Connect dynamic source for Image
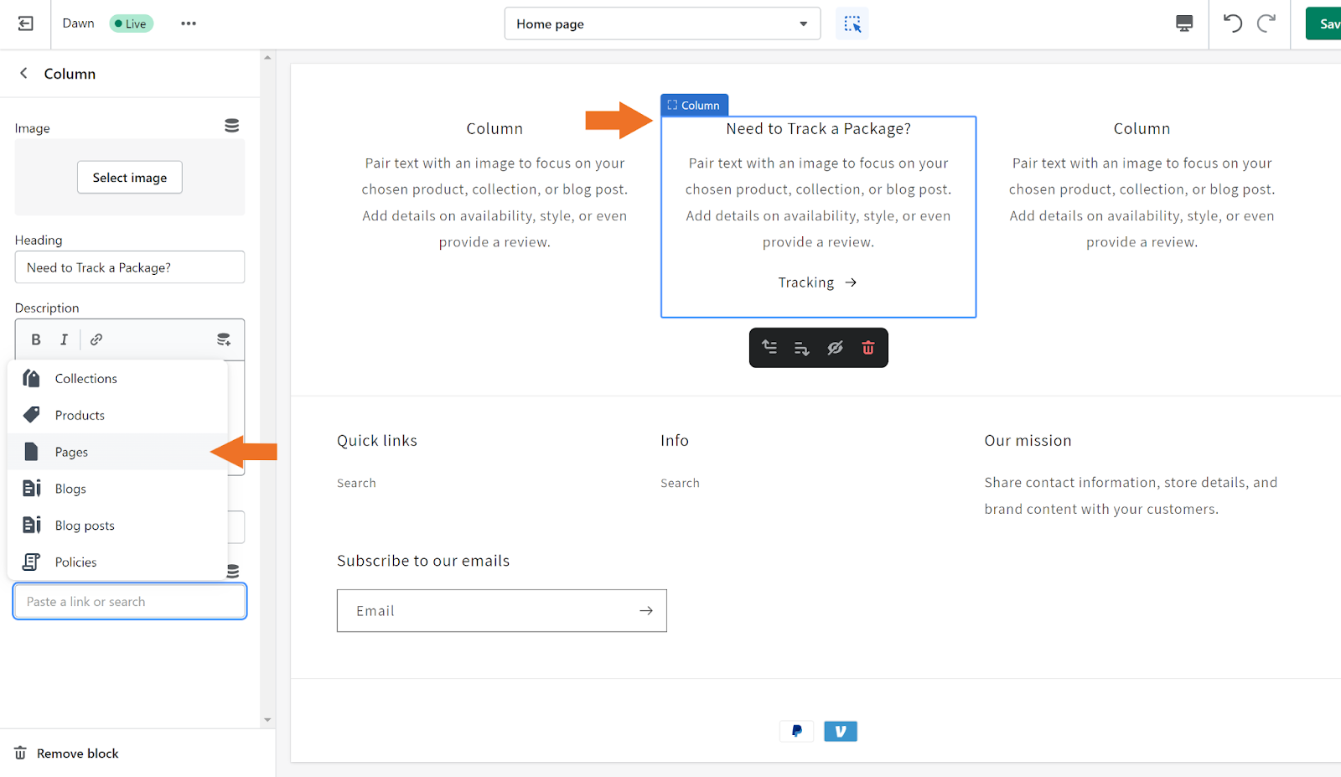The image size is (1341, 777). coord(232,126)
